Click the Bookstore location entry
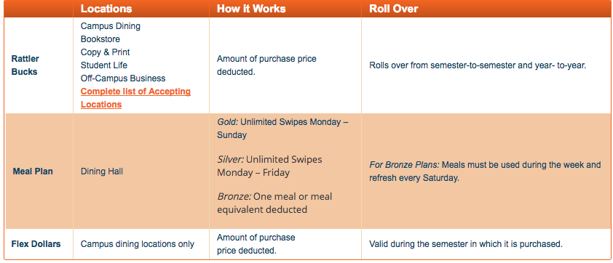The image size is (613, 263). tap(100, 39)
